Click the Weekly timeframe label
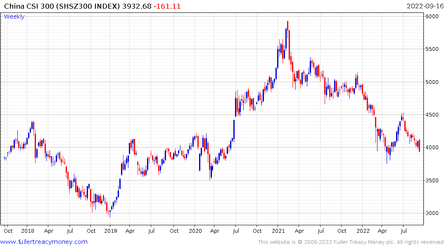This screenshot has width=444, height=248. pos(14,17)
